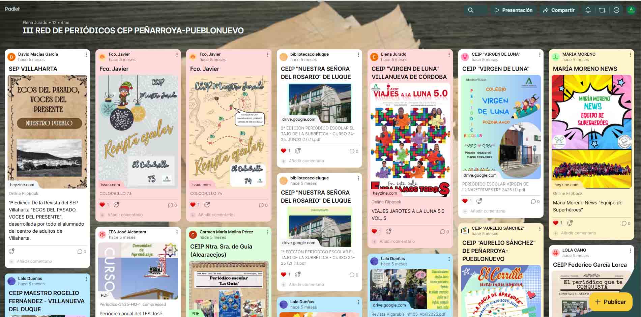Open IES José Alcántara PDF preview
The width and height of the screenshot is (641, 317).
138,271
